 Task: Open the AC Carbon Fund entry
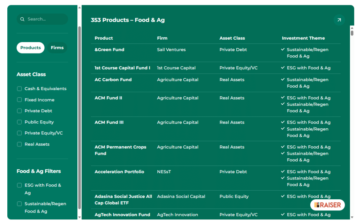[113, 80]
